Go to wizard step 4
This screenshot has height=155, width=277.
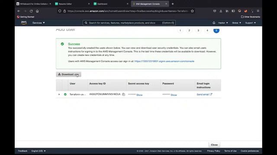pyautogui.click(x=207, y=31)
